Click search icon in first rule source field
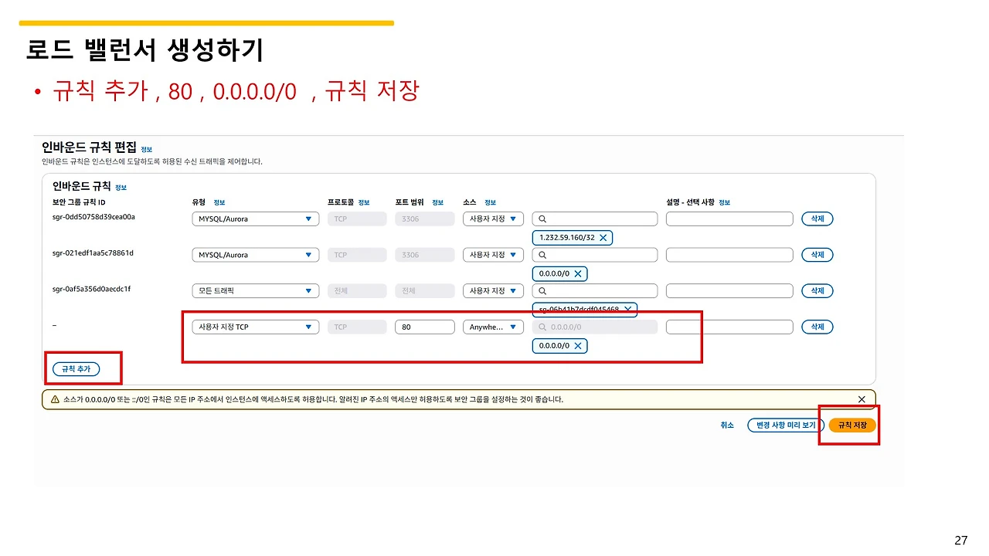 pos(542,219)
